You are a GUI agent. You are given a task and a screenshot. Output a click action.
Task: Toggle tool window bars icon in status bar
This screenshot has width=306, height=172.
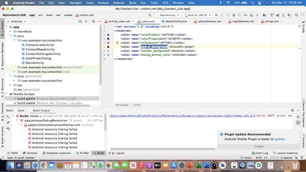(x=3, y=158)
